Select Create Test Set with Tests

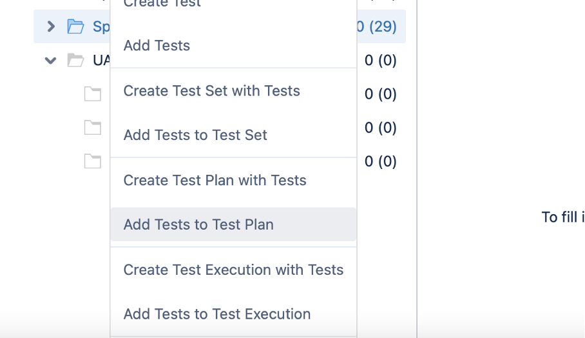[x=211, y=91]
